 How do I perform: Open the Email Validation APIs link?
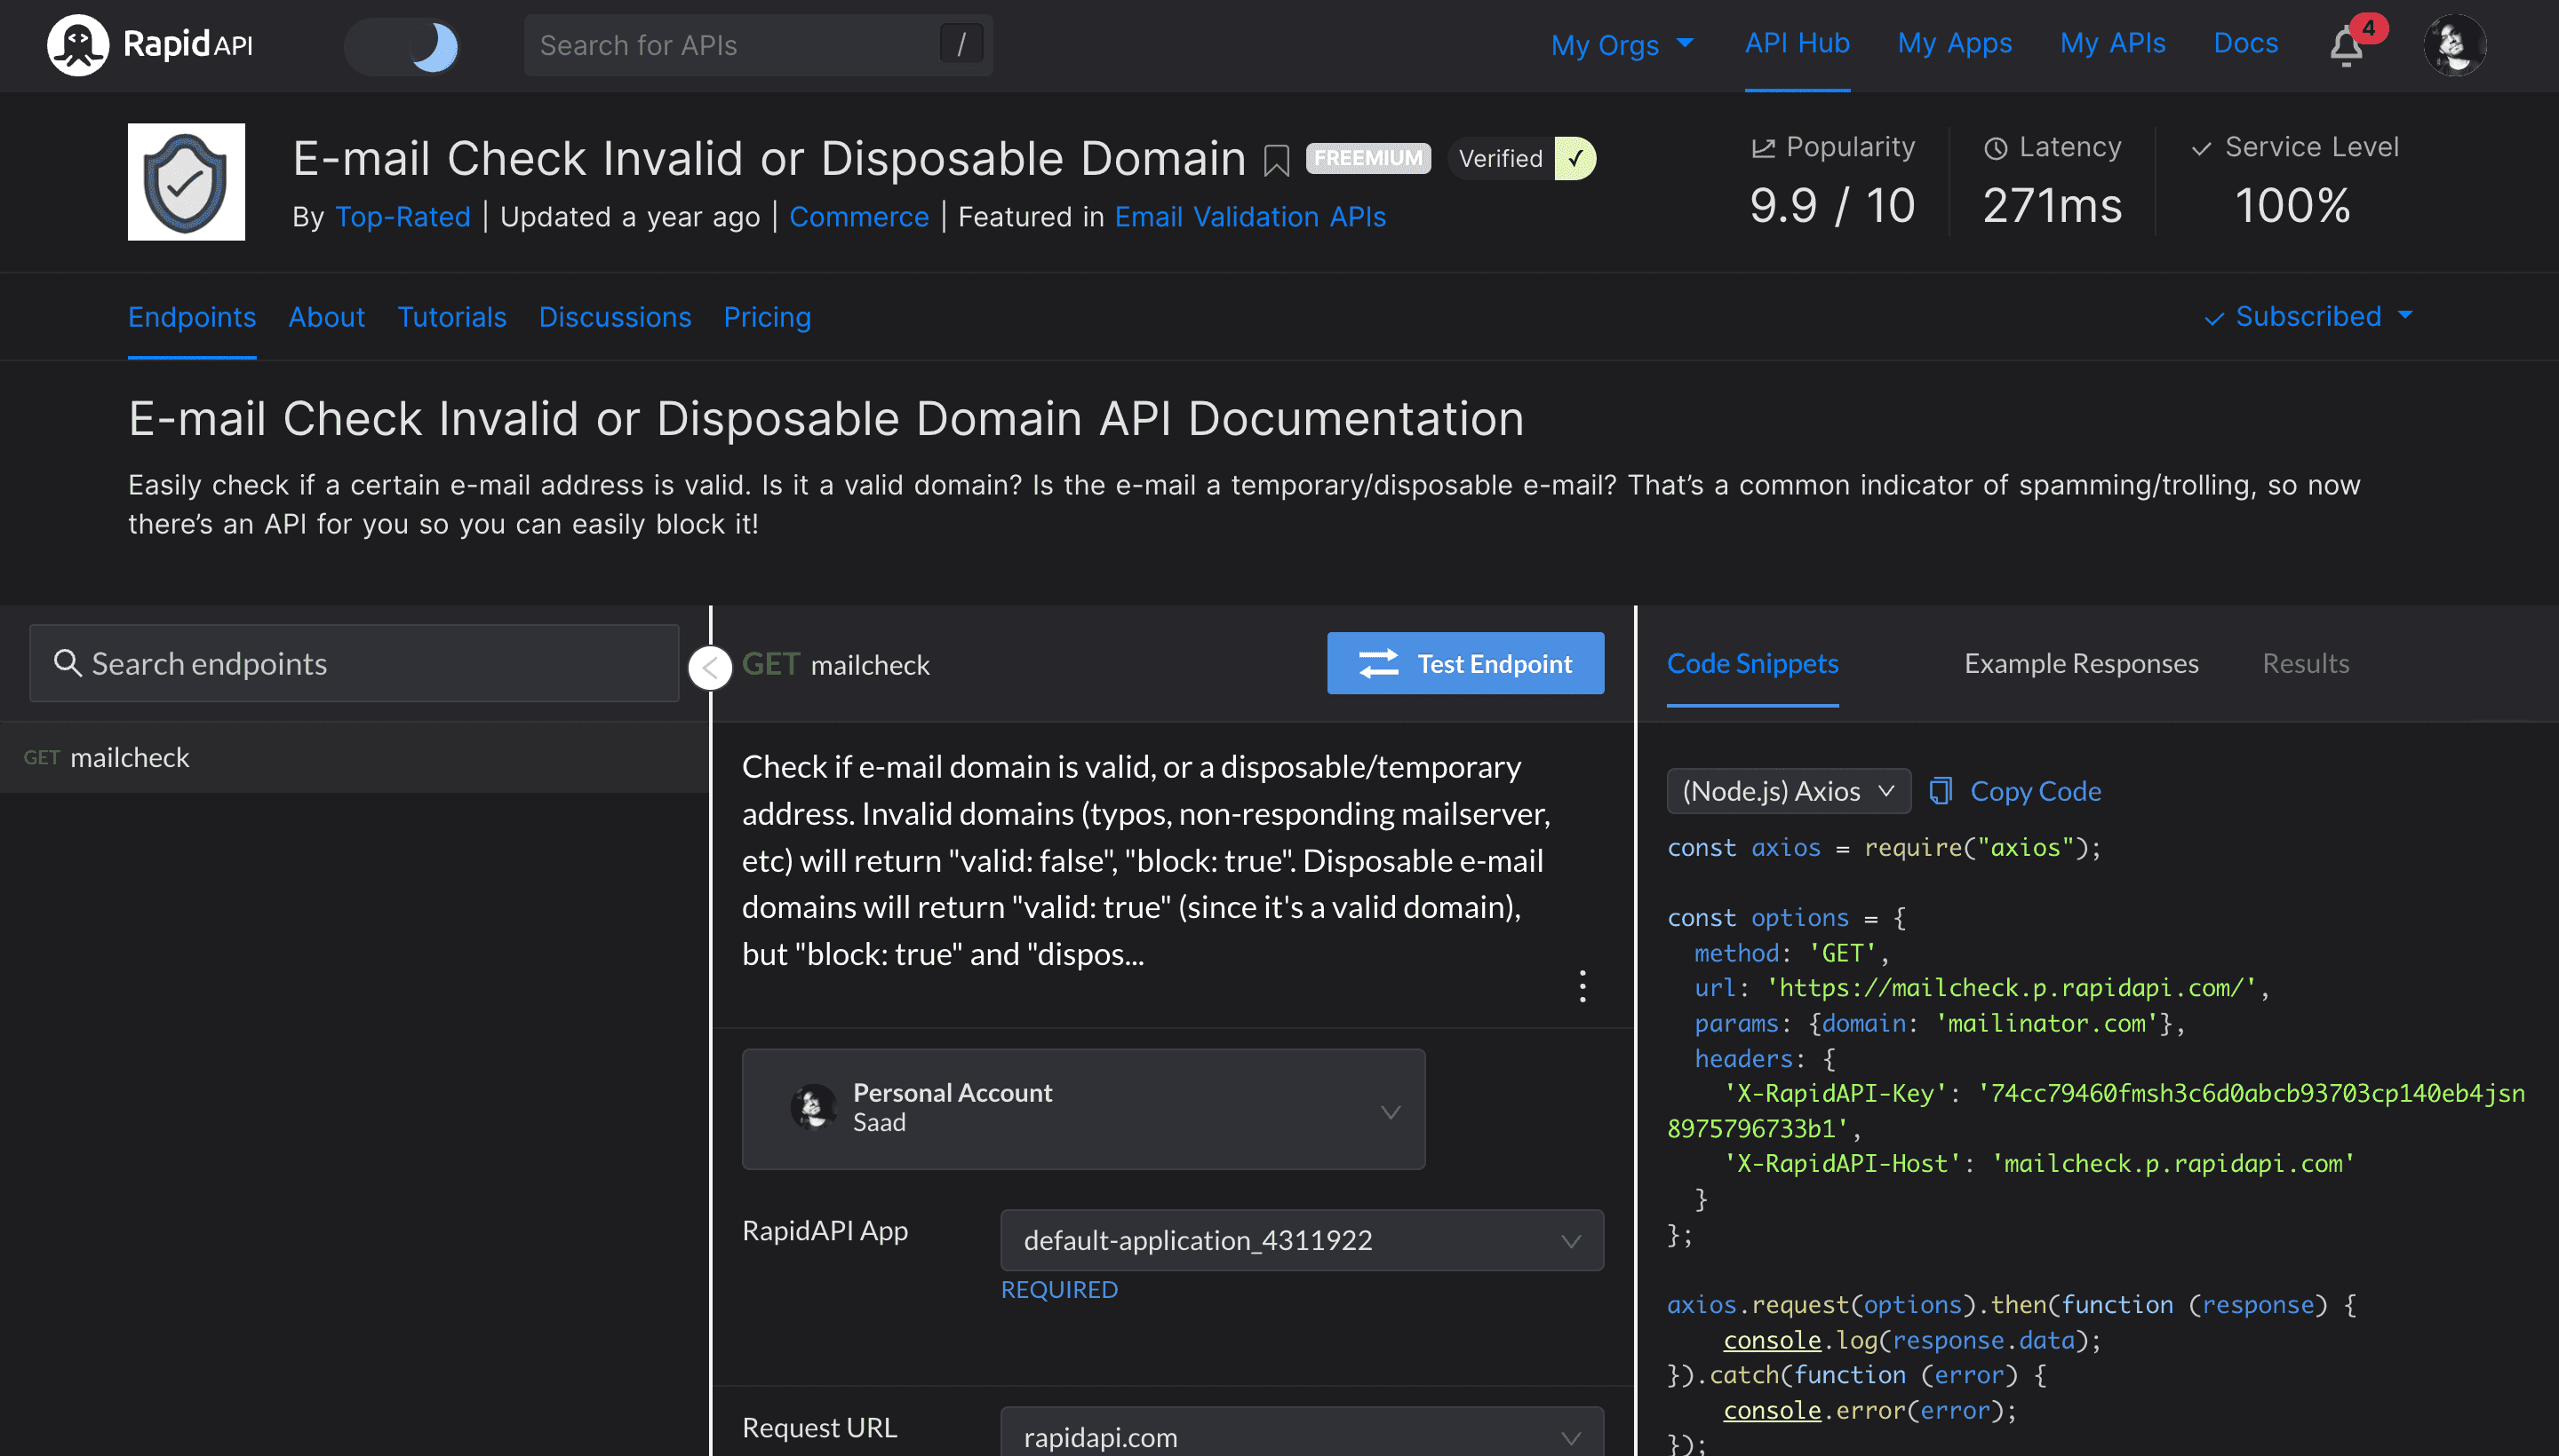click(1249, 216)
